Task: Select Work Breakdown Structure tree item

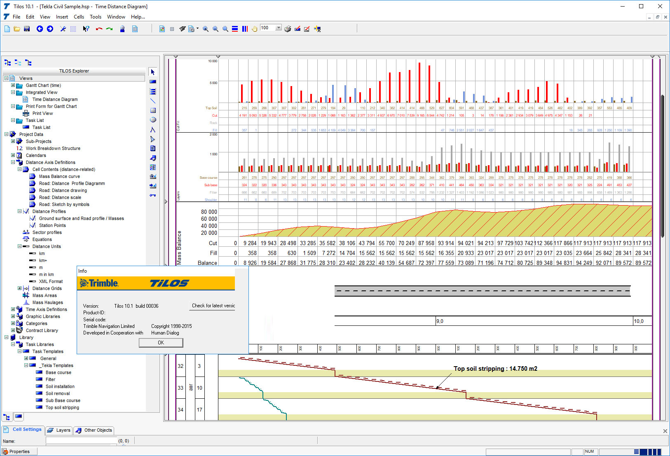Action: click(53, 148)
